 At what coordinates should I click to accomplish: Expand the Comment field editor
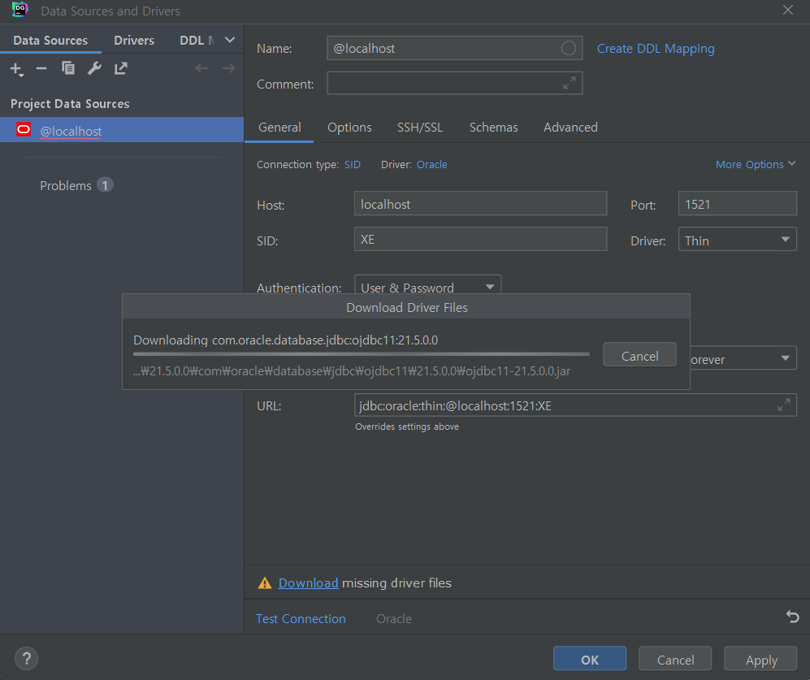tap(570, 83)
